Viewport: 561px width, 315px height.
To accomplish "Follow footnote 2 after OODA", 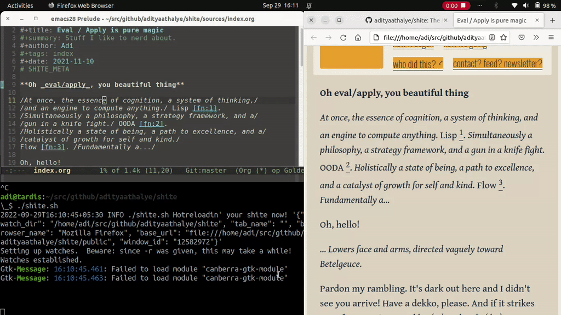I will pyautogui.click(x=347, y=166).
